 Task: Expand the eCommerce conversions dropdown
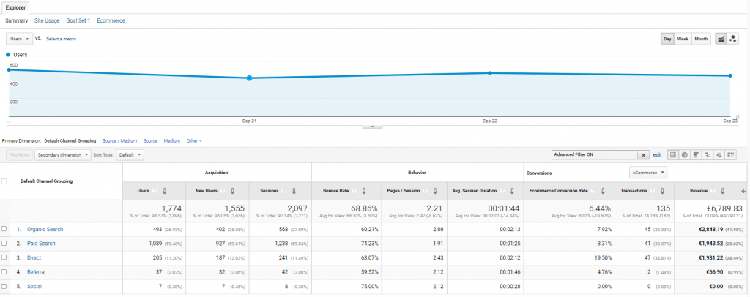(648, 173)
